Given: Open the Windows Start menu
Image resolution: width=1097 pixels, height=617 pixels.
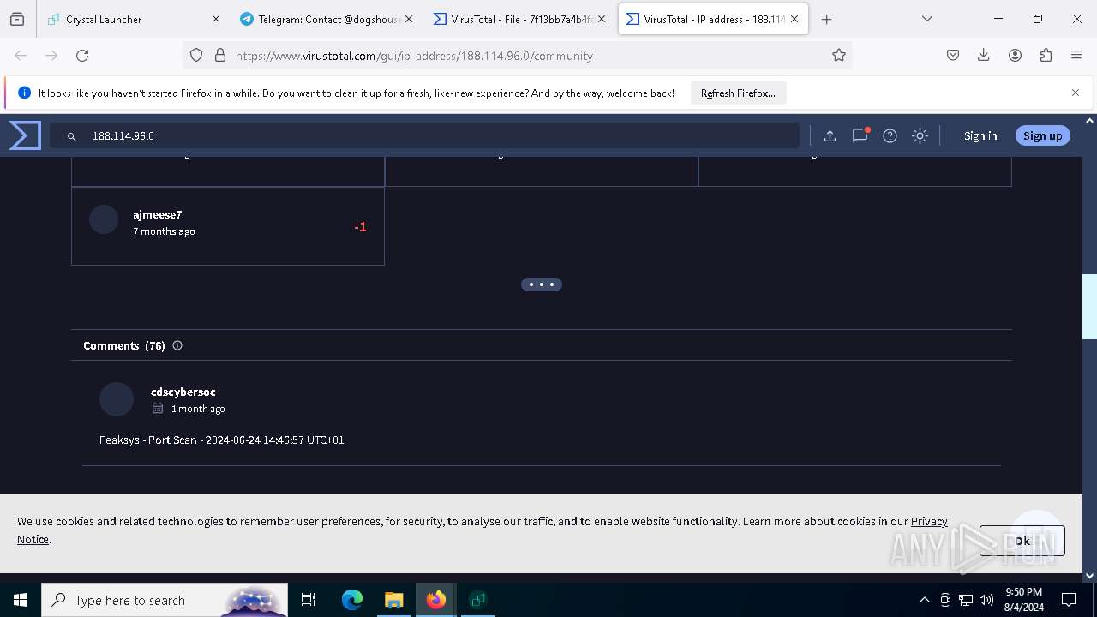Looking at the screenshot, I should coord(21,600).
